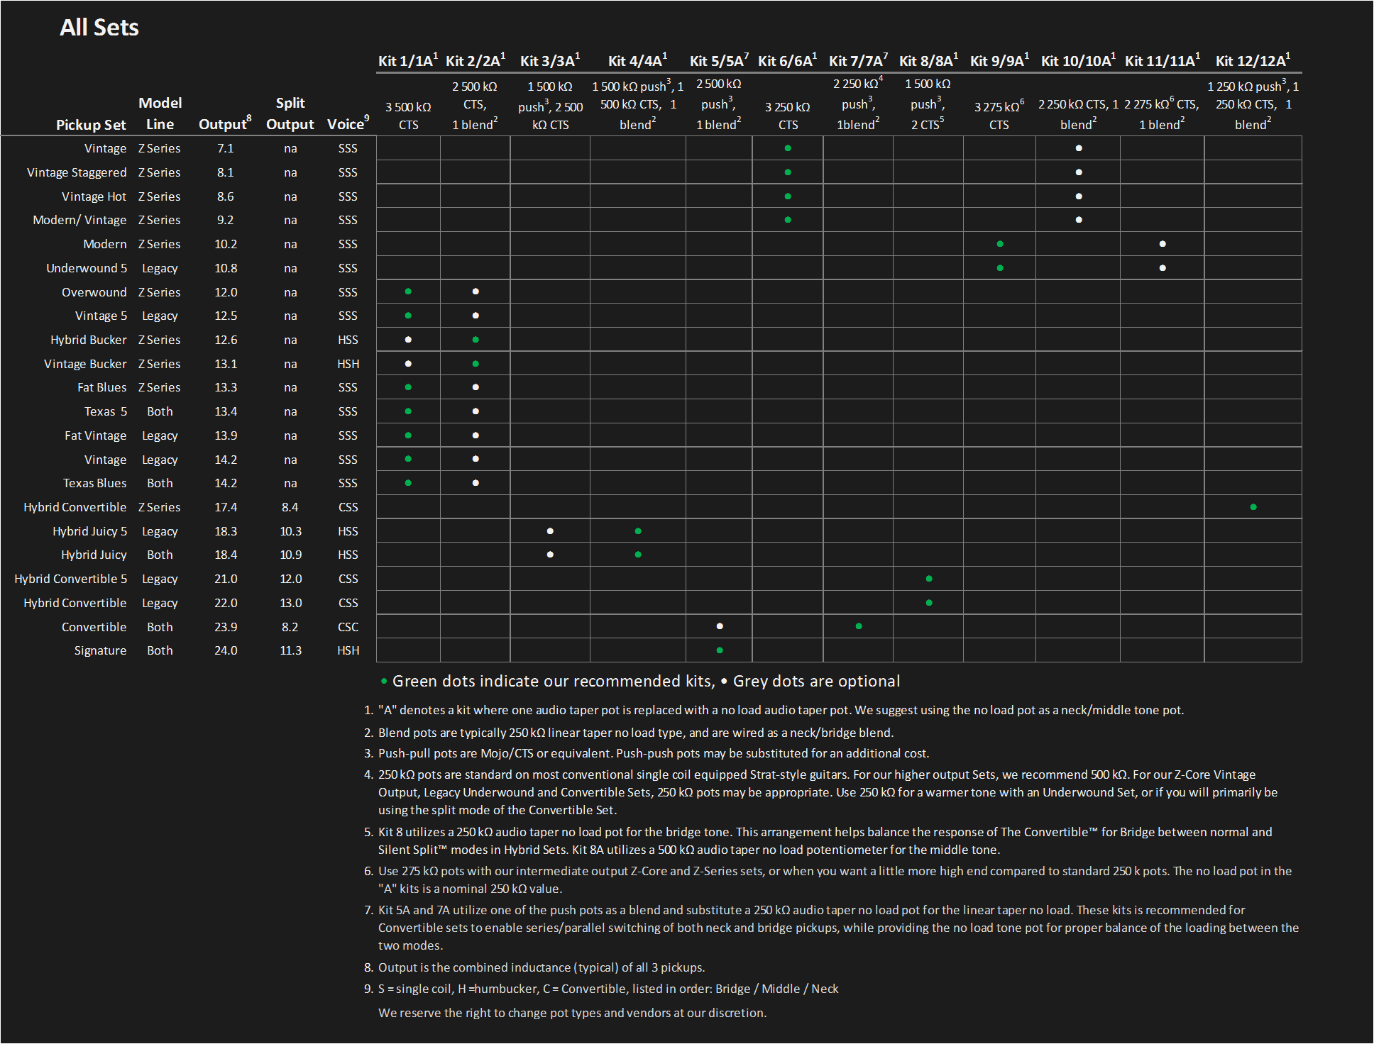Click the green dot for Hybrid Convertible 5 under Kit 8/8A
The image size is (1374, 1044).
[929, 579]
